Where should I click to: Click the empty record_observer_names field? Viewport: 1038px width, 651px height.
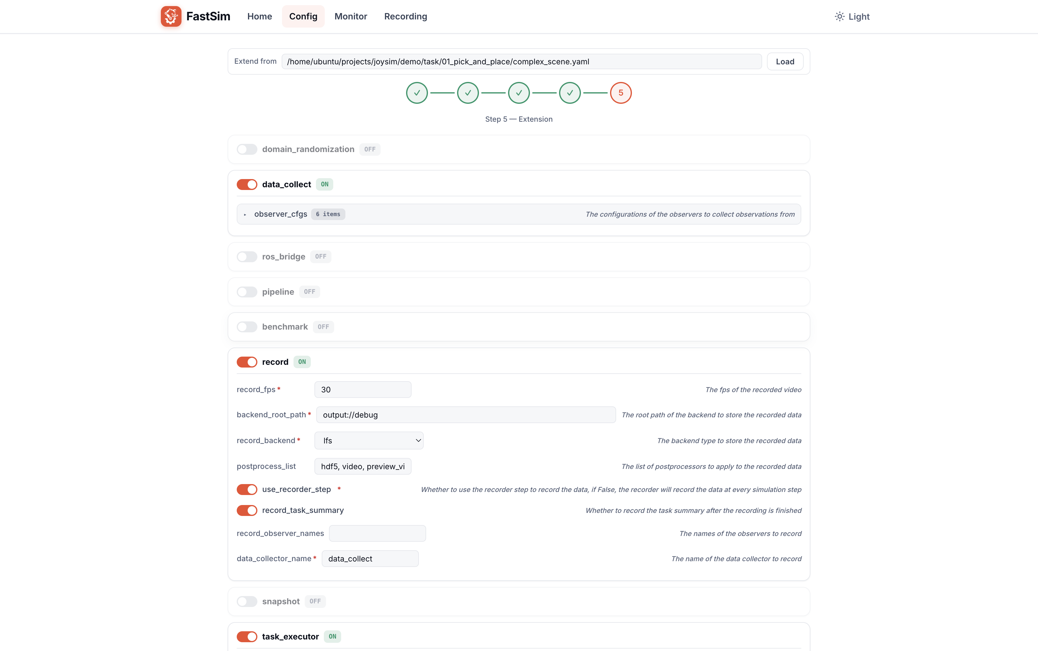[x=377, y=533]
